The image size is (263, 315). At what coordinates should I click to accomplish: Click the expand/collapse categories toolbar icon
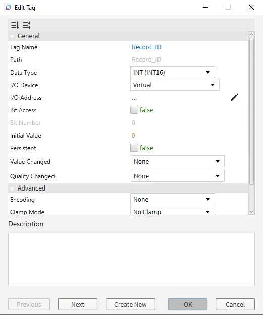click(x=27, y=25)
